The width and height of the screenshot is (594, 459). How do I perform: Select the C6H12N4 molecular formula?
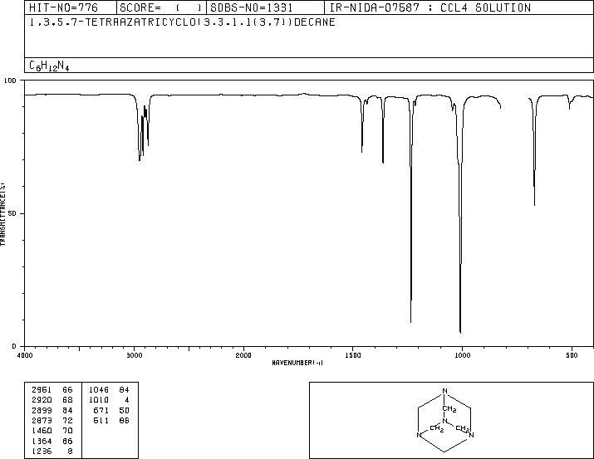pyautogui.click(x=49, y=66)
